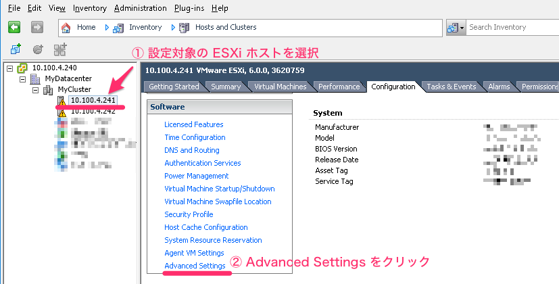Click the MyCluster cluster icon

click(48, 90)
